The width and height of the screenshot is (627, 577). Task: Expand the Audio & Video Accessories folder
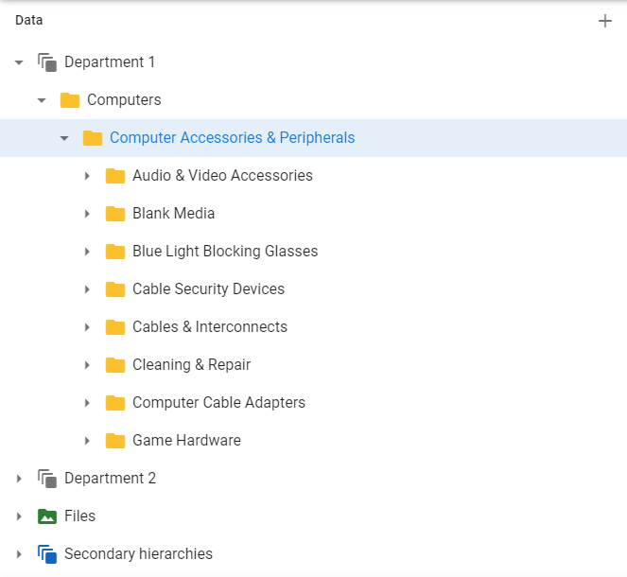coord(87,176)
